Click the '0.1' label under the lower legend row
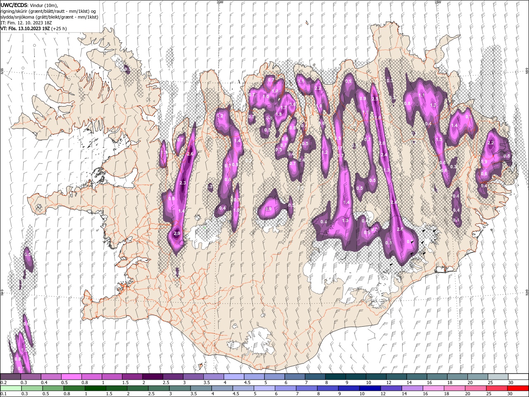This screenshot has width=529, height=397. click(x=3, y=394)
